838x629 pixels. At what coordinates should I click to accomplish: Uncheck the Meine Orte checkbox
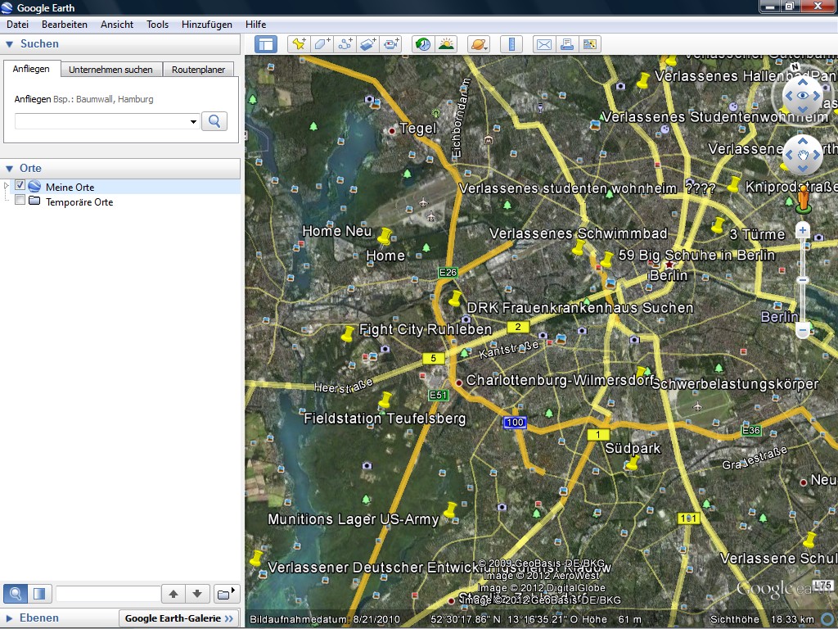tap(20, 185)
